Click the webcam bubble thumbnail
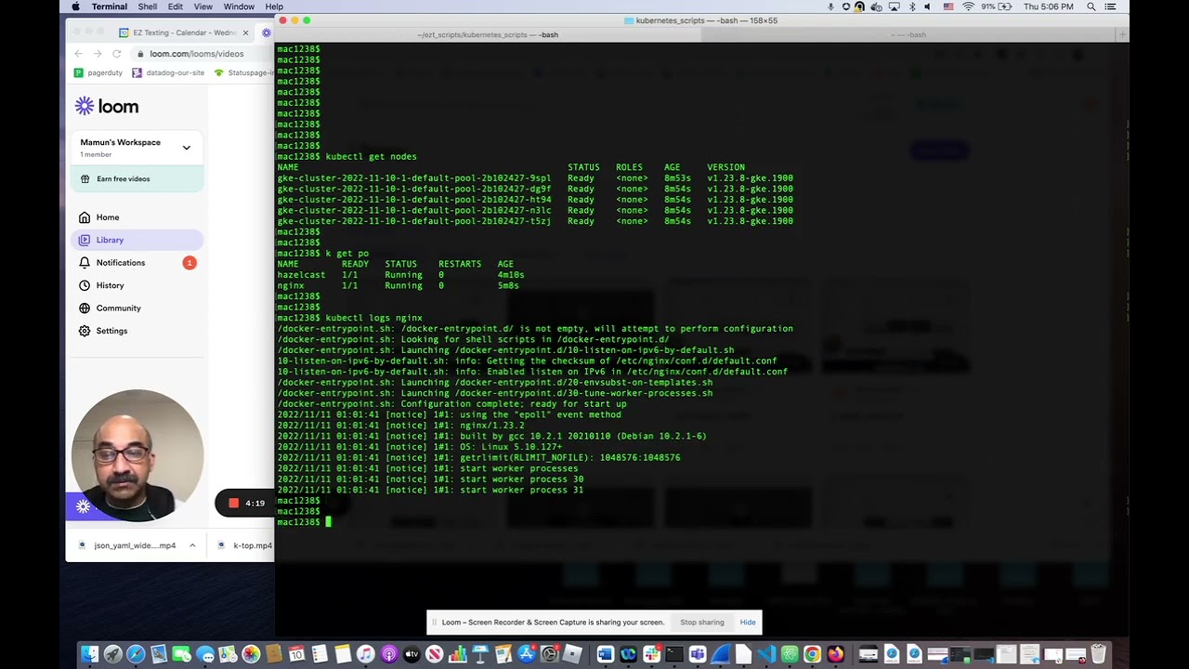Screen dimensions: 1189x669 [137, 455]
